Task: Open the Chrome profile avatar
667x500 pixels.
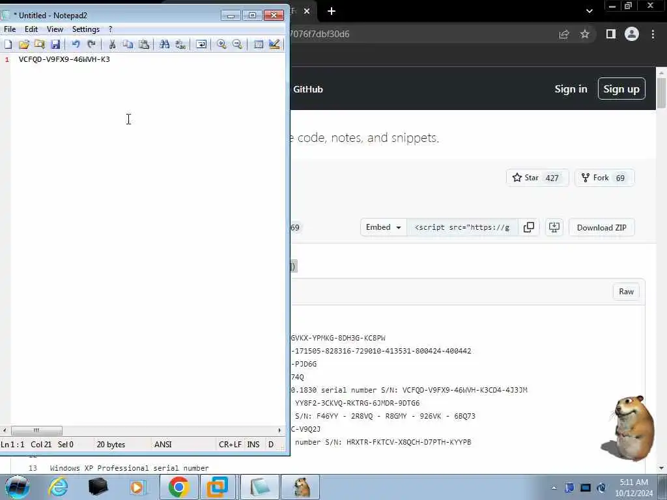Action: click(x=632, y=34)
